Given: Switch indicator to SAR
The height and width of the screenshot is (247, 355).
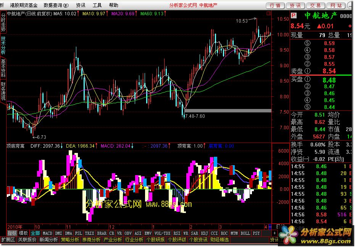Looking at the screenshot, I should point(194,233).
